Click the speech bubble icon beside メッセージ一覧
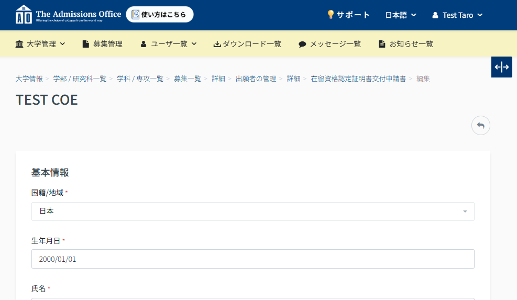The height and width of the screenshot is (300, 517). tap(302, 44)
